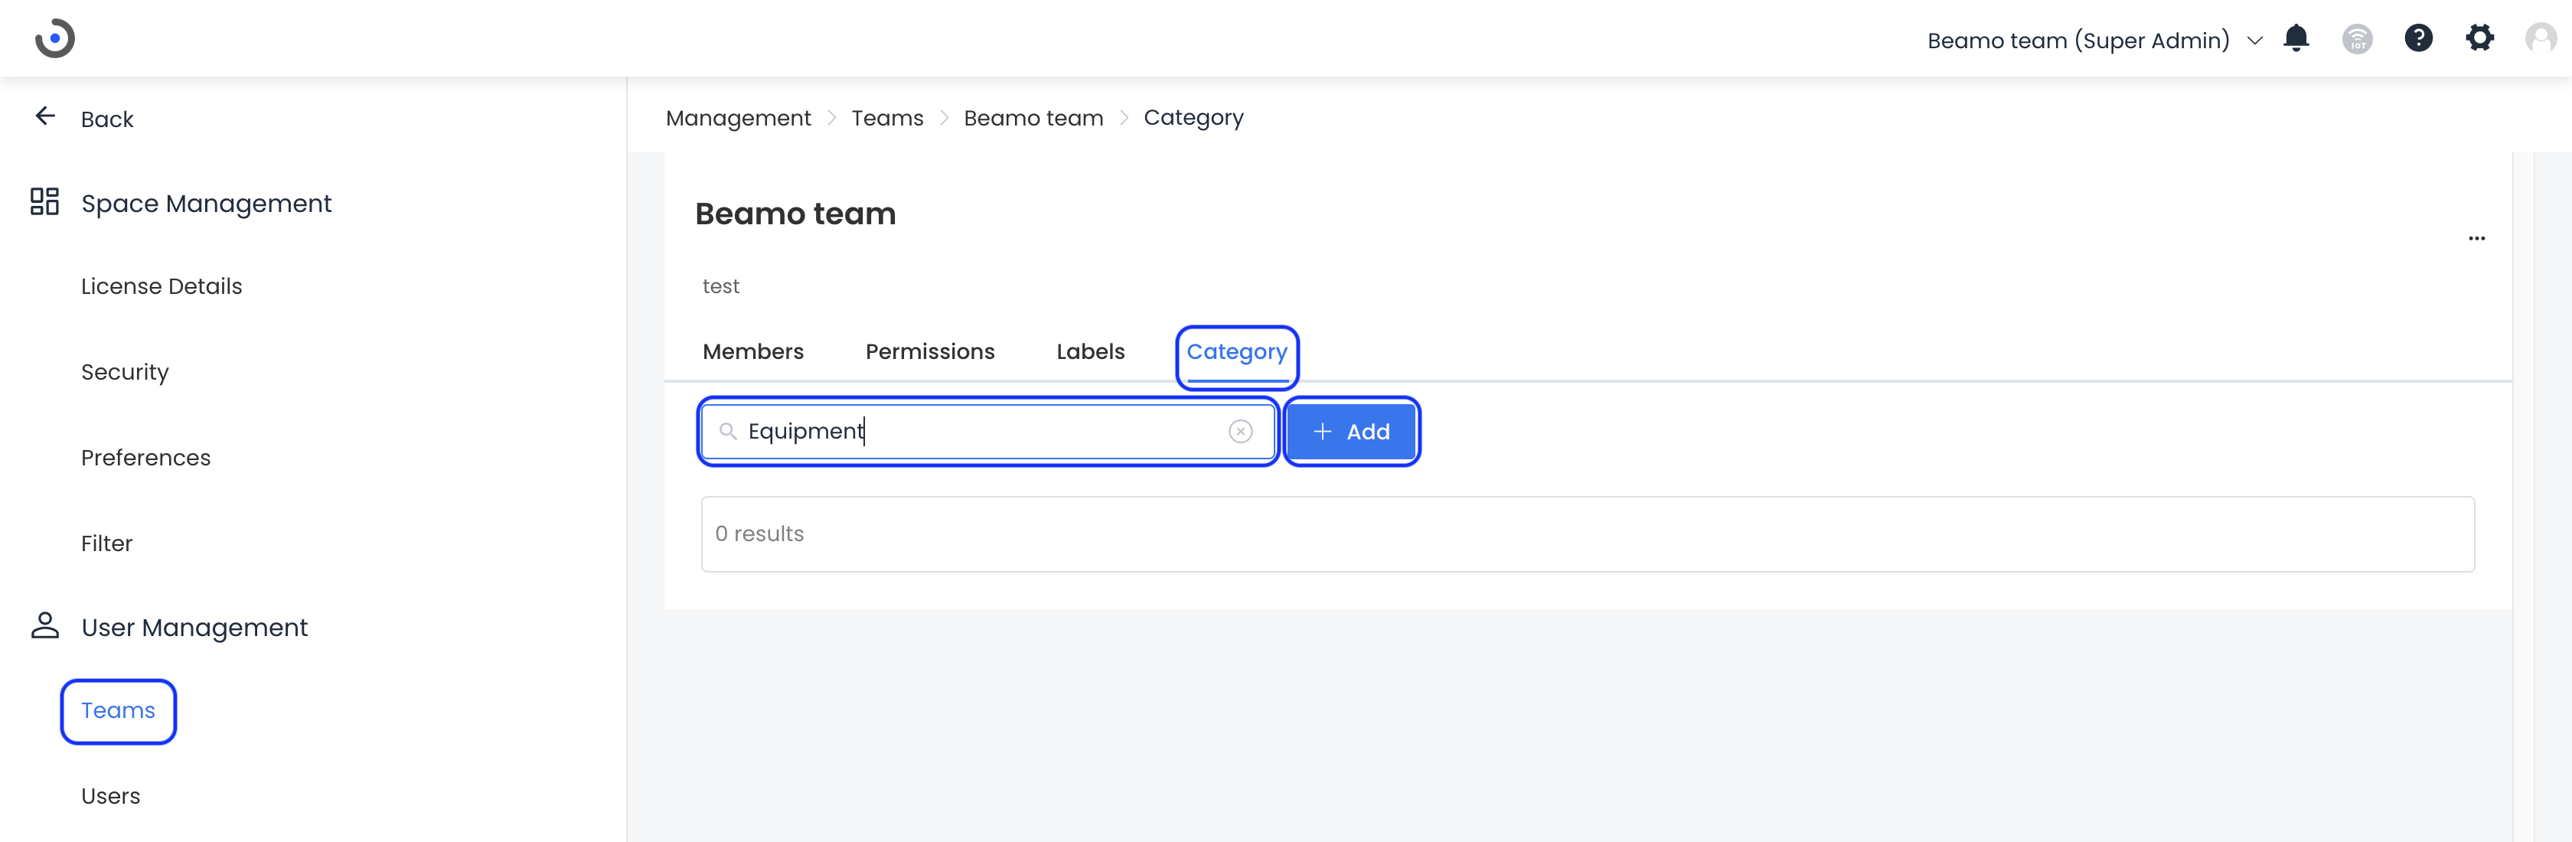Switch to the Labels tab
This screenshot has width=2572, height=842.
coord(1090,351)
